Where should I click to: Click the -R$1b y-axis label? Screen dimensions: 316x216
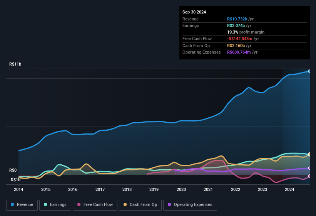pos(15,180)
